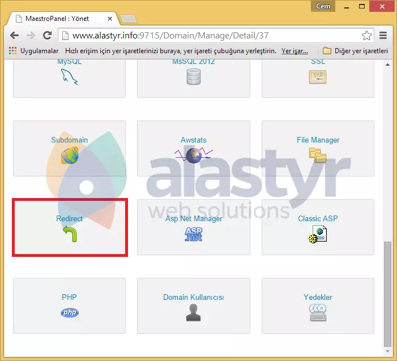Click the Yer işar... bookmark import link
The width and height of the screenshot is (397, 361).
[294, 51]
